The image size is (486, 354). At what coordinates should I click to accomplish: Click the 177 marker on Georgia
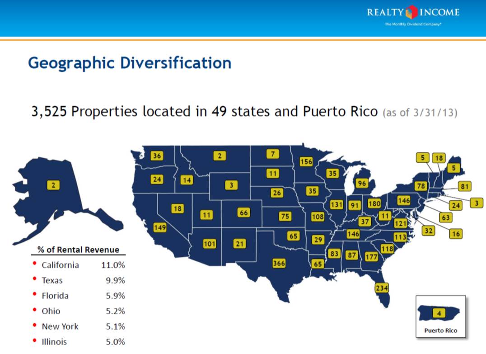coord(371,257)
